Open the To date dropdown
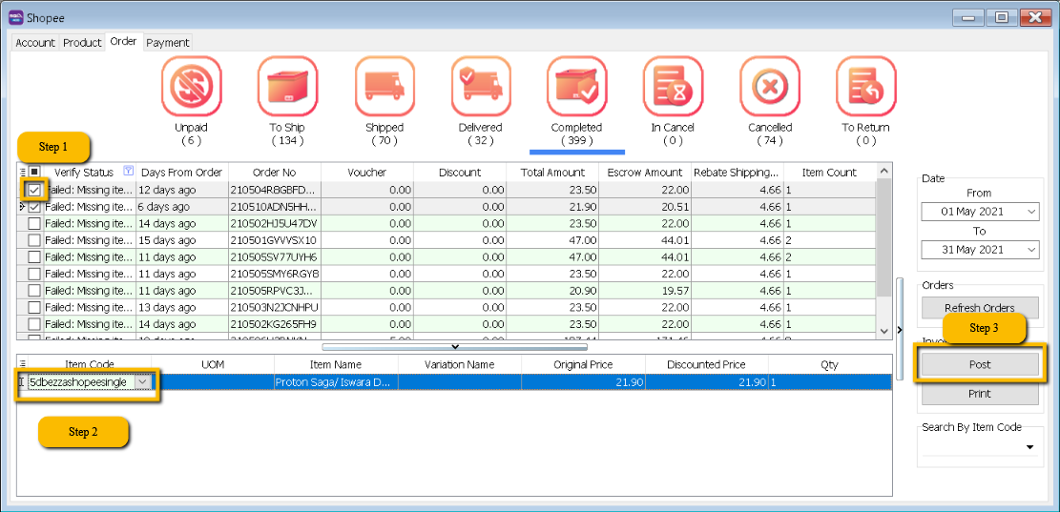 pyautogui.click(x=1030, y=250)
